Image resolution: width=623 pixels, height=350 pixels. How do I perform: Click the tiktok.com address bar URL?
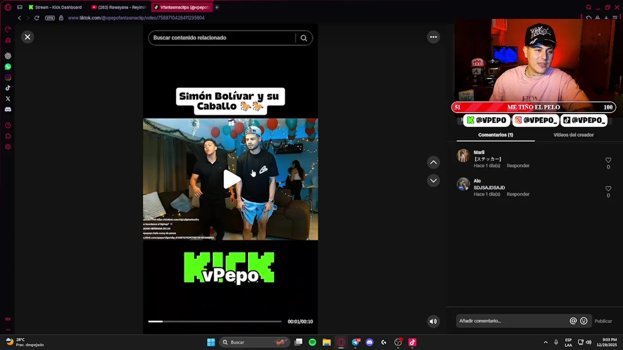coord(136,18)
